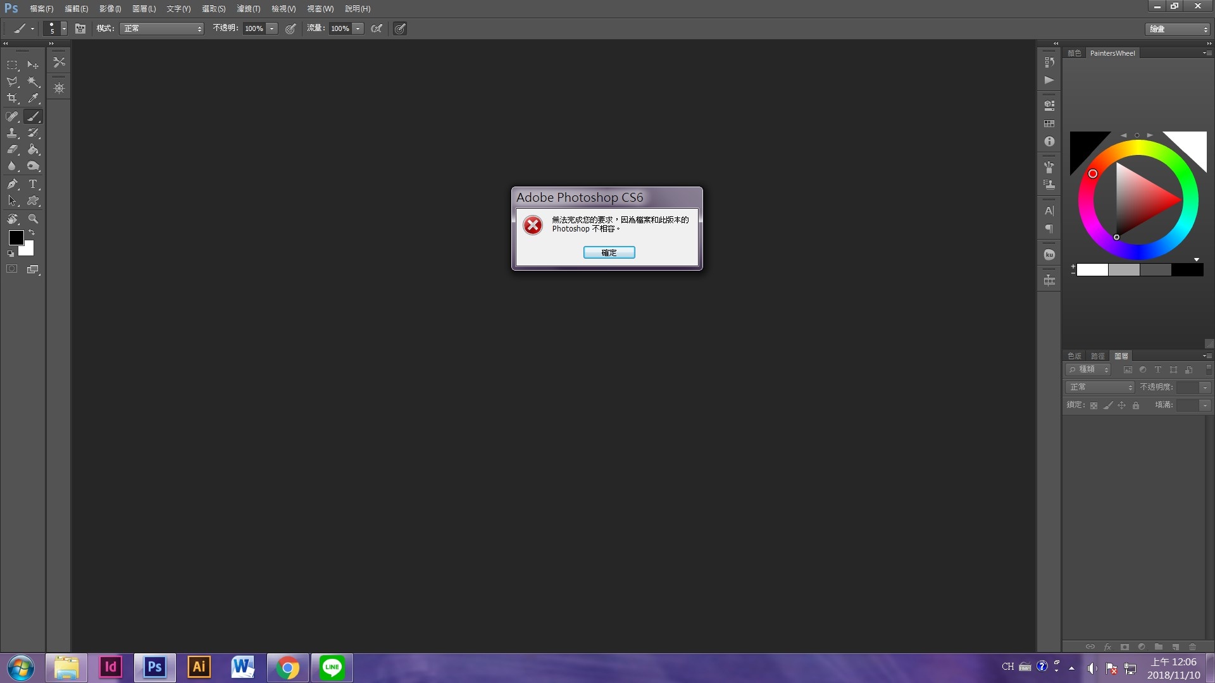Select the Zoom magnifier tool
Viewport: 1215px width, 683px height.
tap(33, 219)
